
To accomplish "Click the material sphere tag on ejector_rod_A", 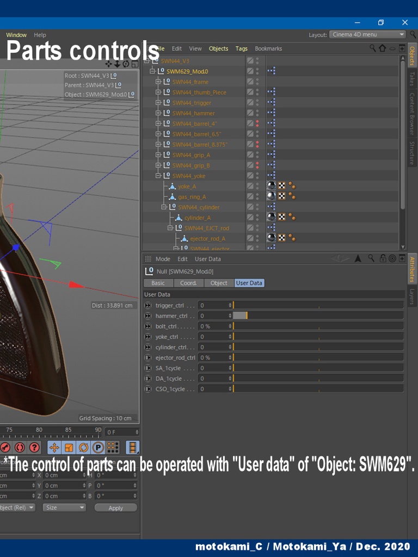I will [271, 238].
